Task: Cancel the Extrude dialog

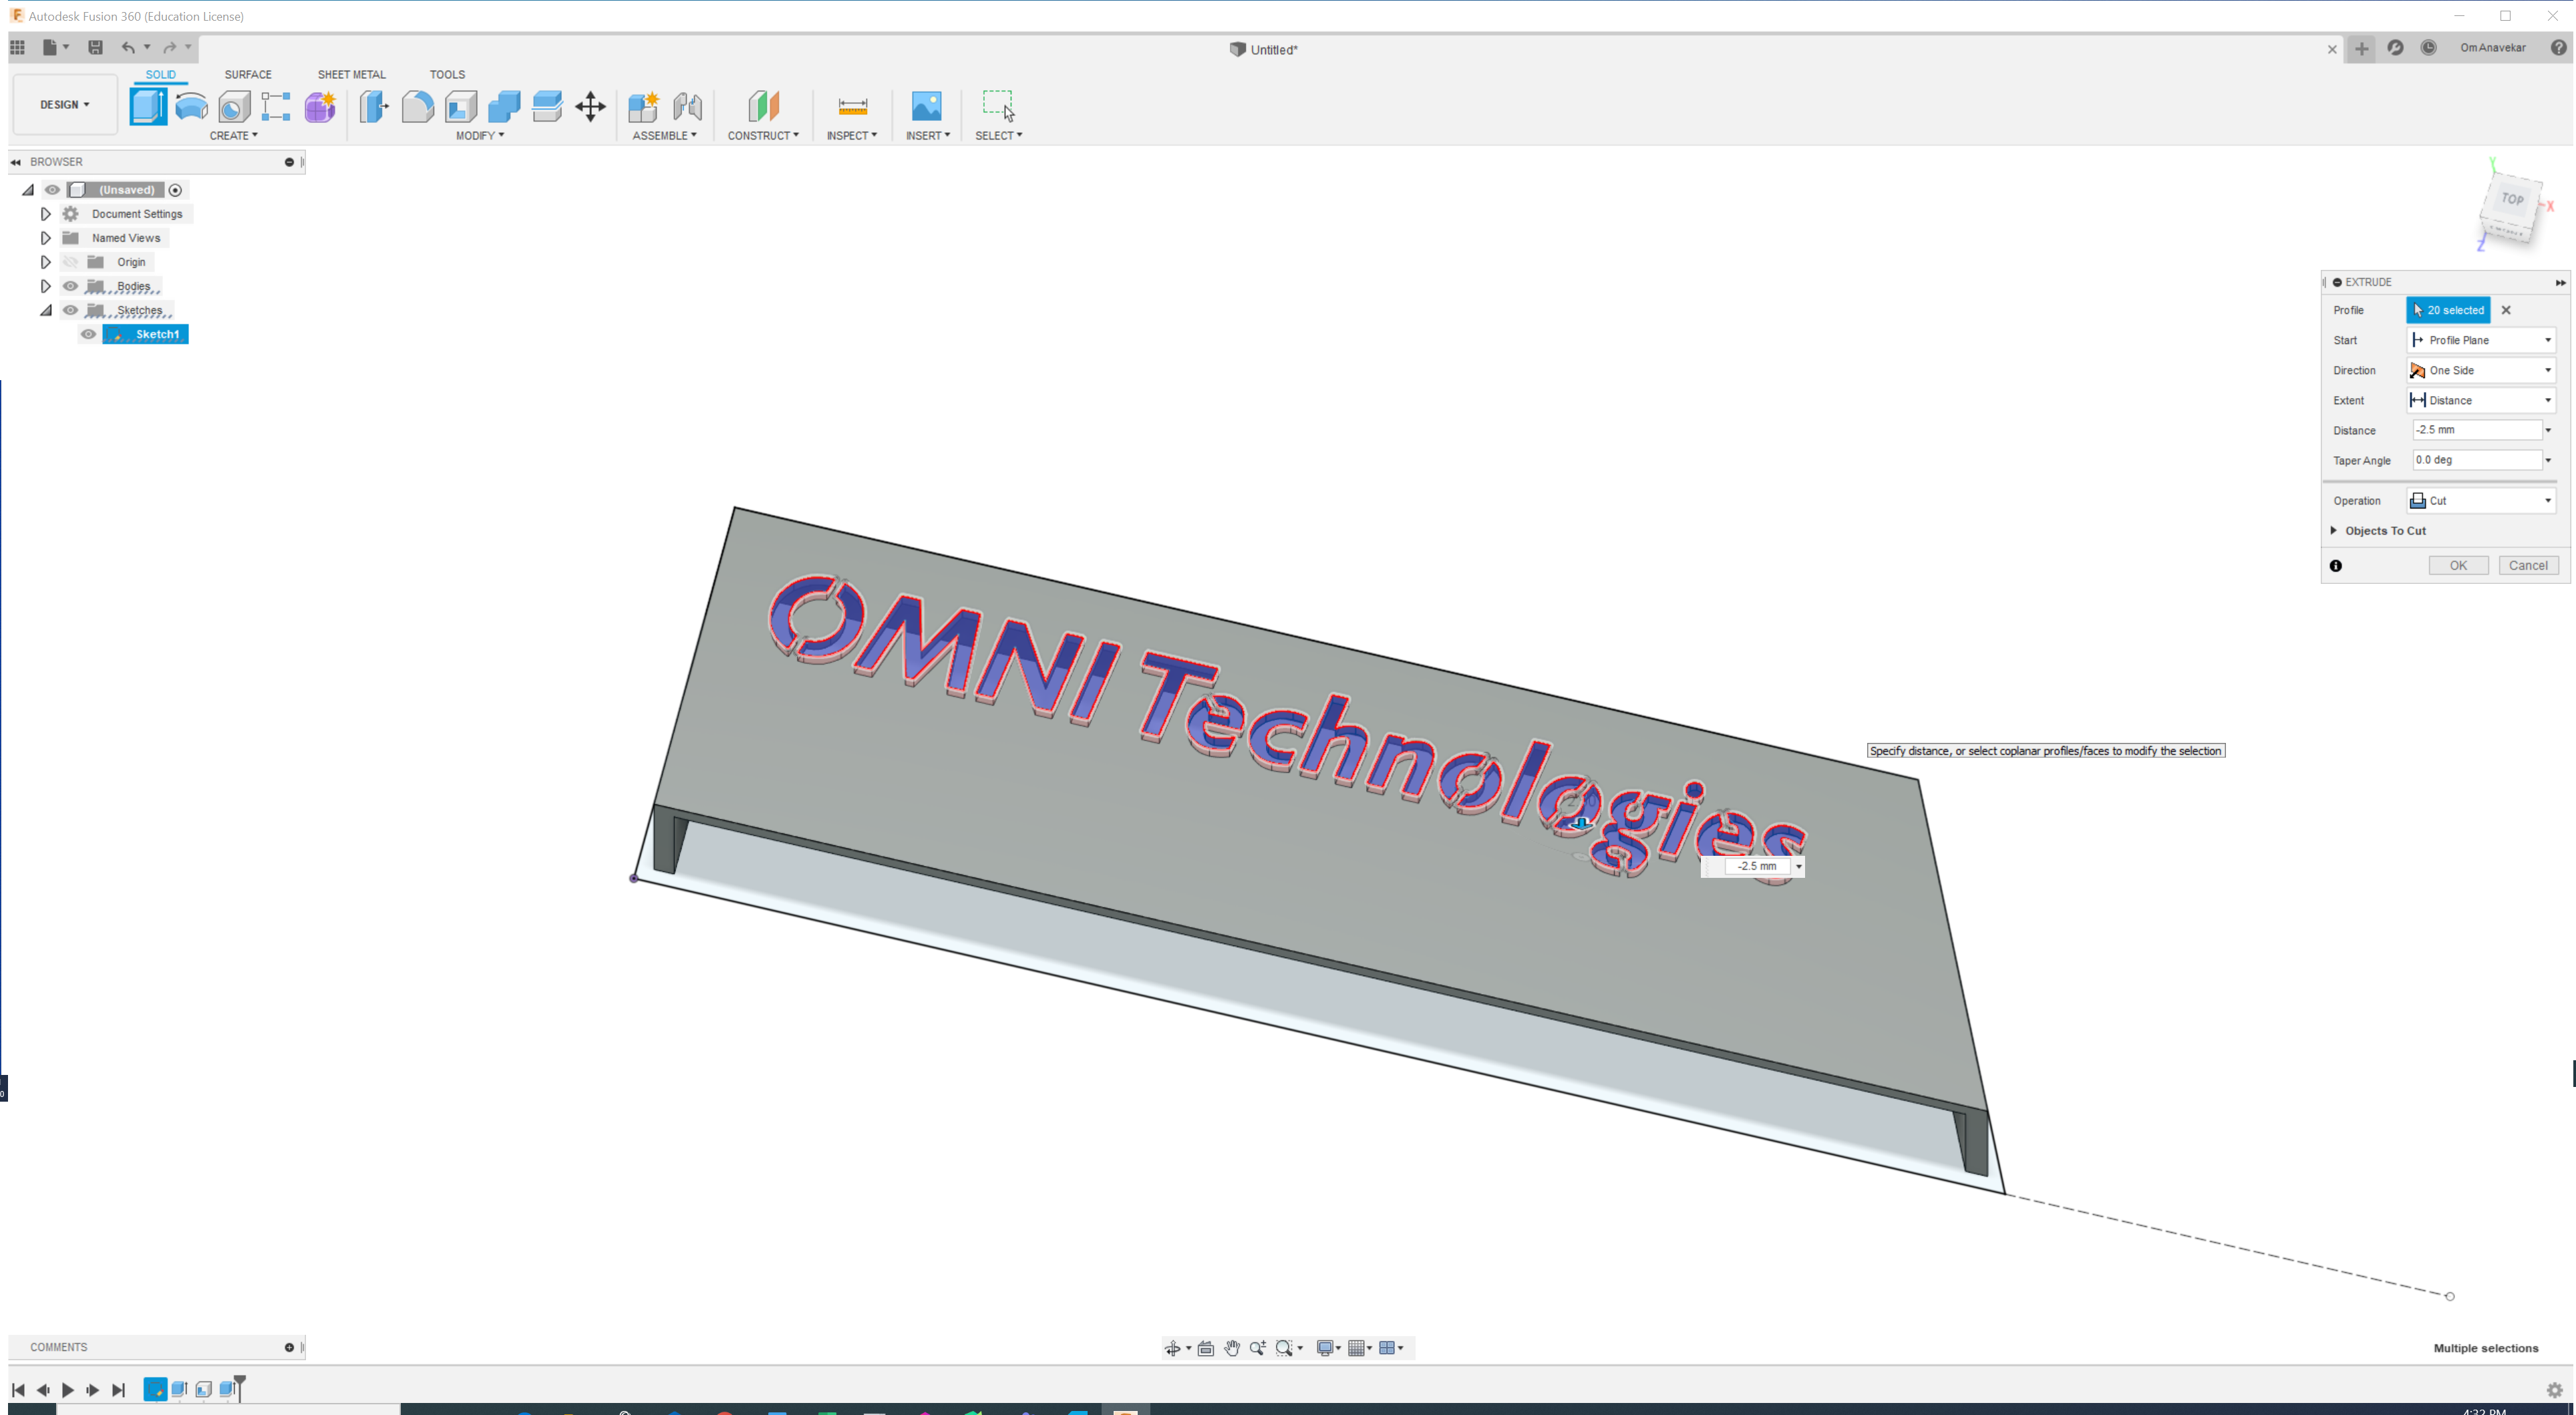Action: [2528, 566]
